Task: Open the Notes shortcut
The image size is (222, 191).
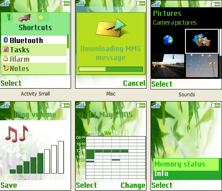Action: tap(34, 69)
